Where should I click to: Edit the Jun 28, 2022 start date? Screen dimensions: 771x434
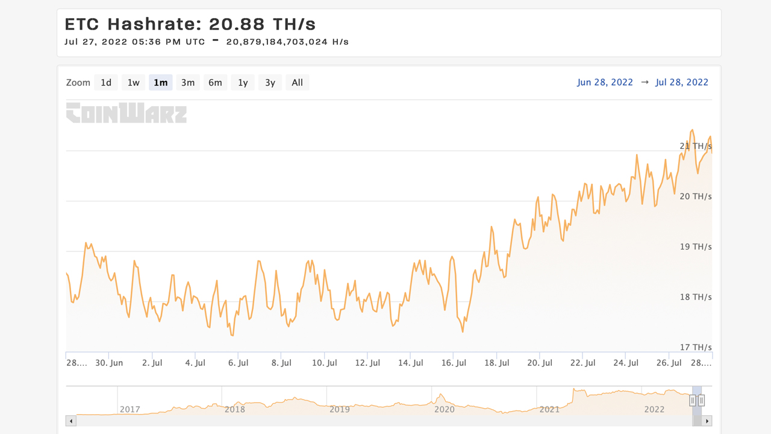click(605, 82)
